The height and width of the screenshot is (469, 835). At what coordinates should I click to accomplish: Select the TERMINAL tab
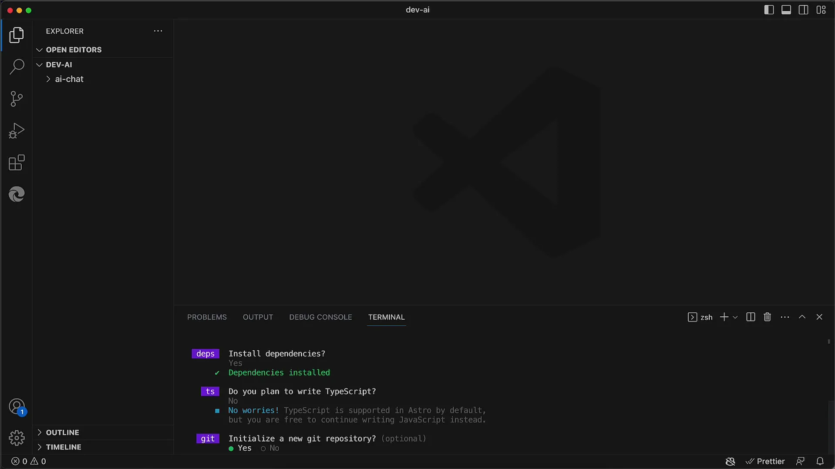point(386,317)
